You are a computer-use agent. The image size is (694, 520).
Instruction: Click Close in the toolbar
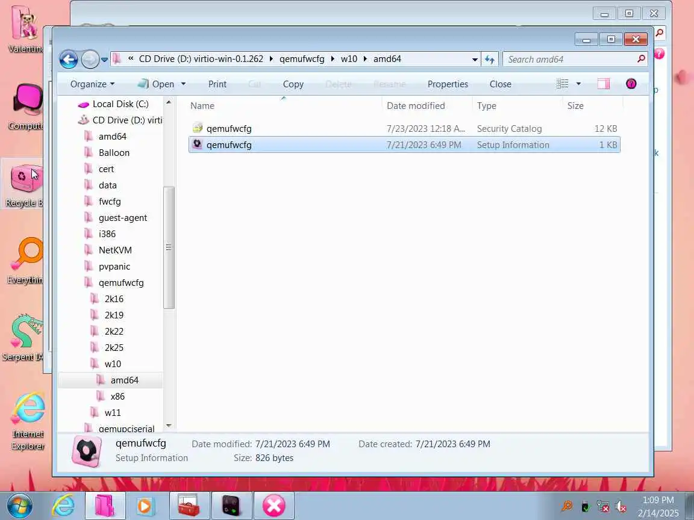click(500, 84)
